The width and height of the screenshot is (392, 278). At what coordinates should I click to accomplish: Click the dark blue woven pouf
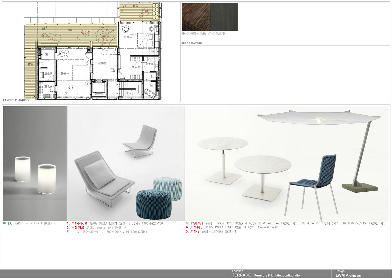click(x=154, y=204)
